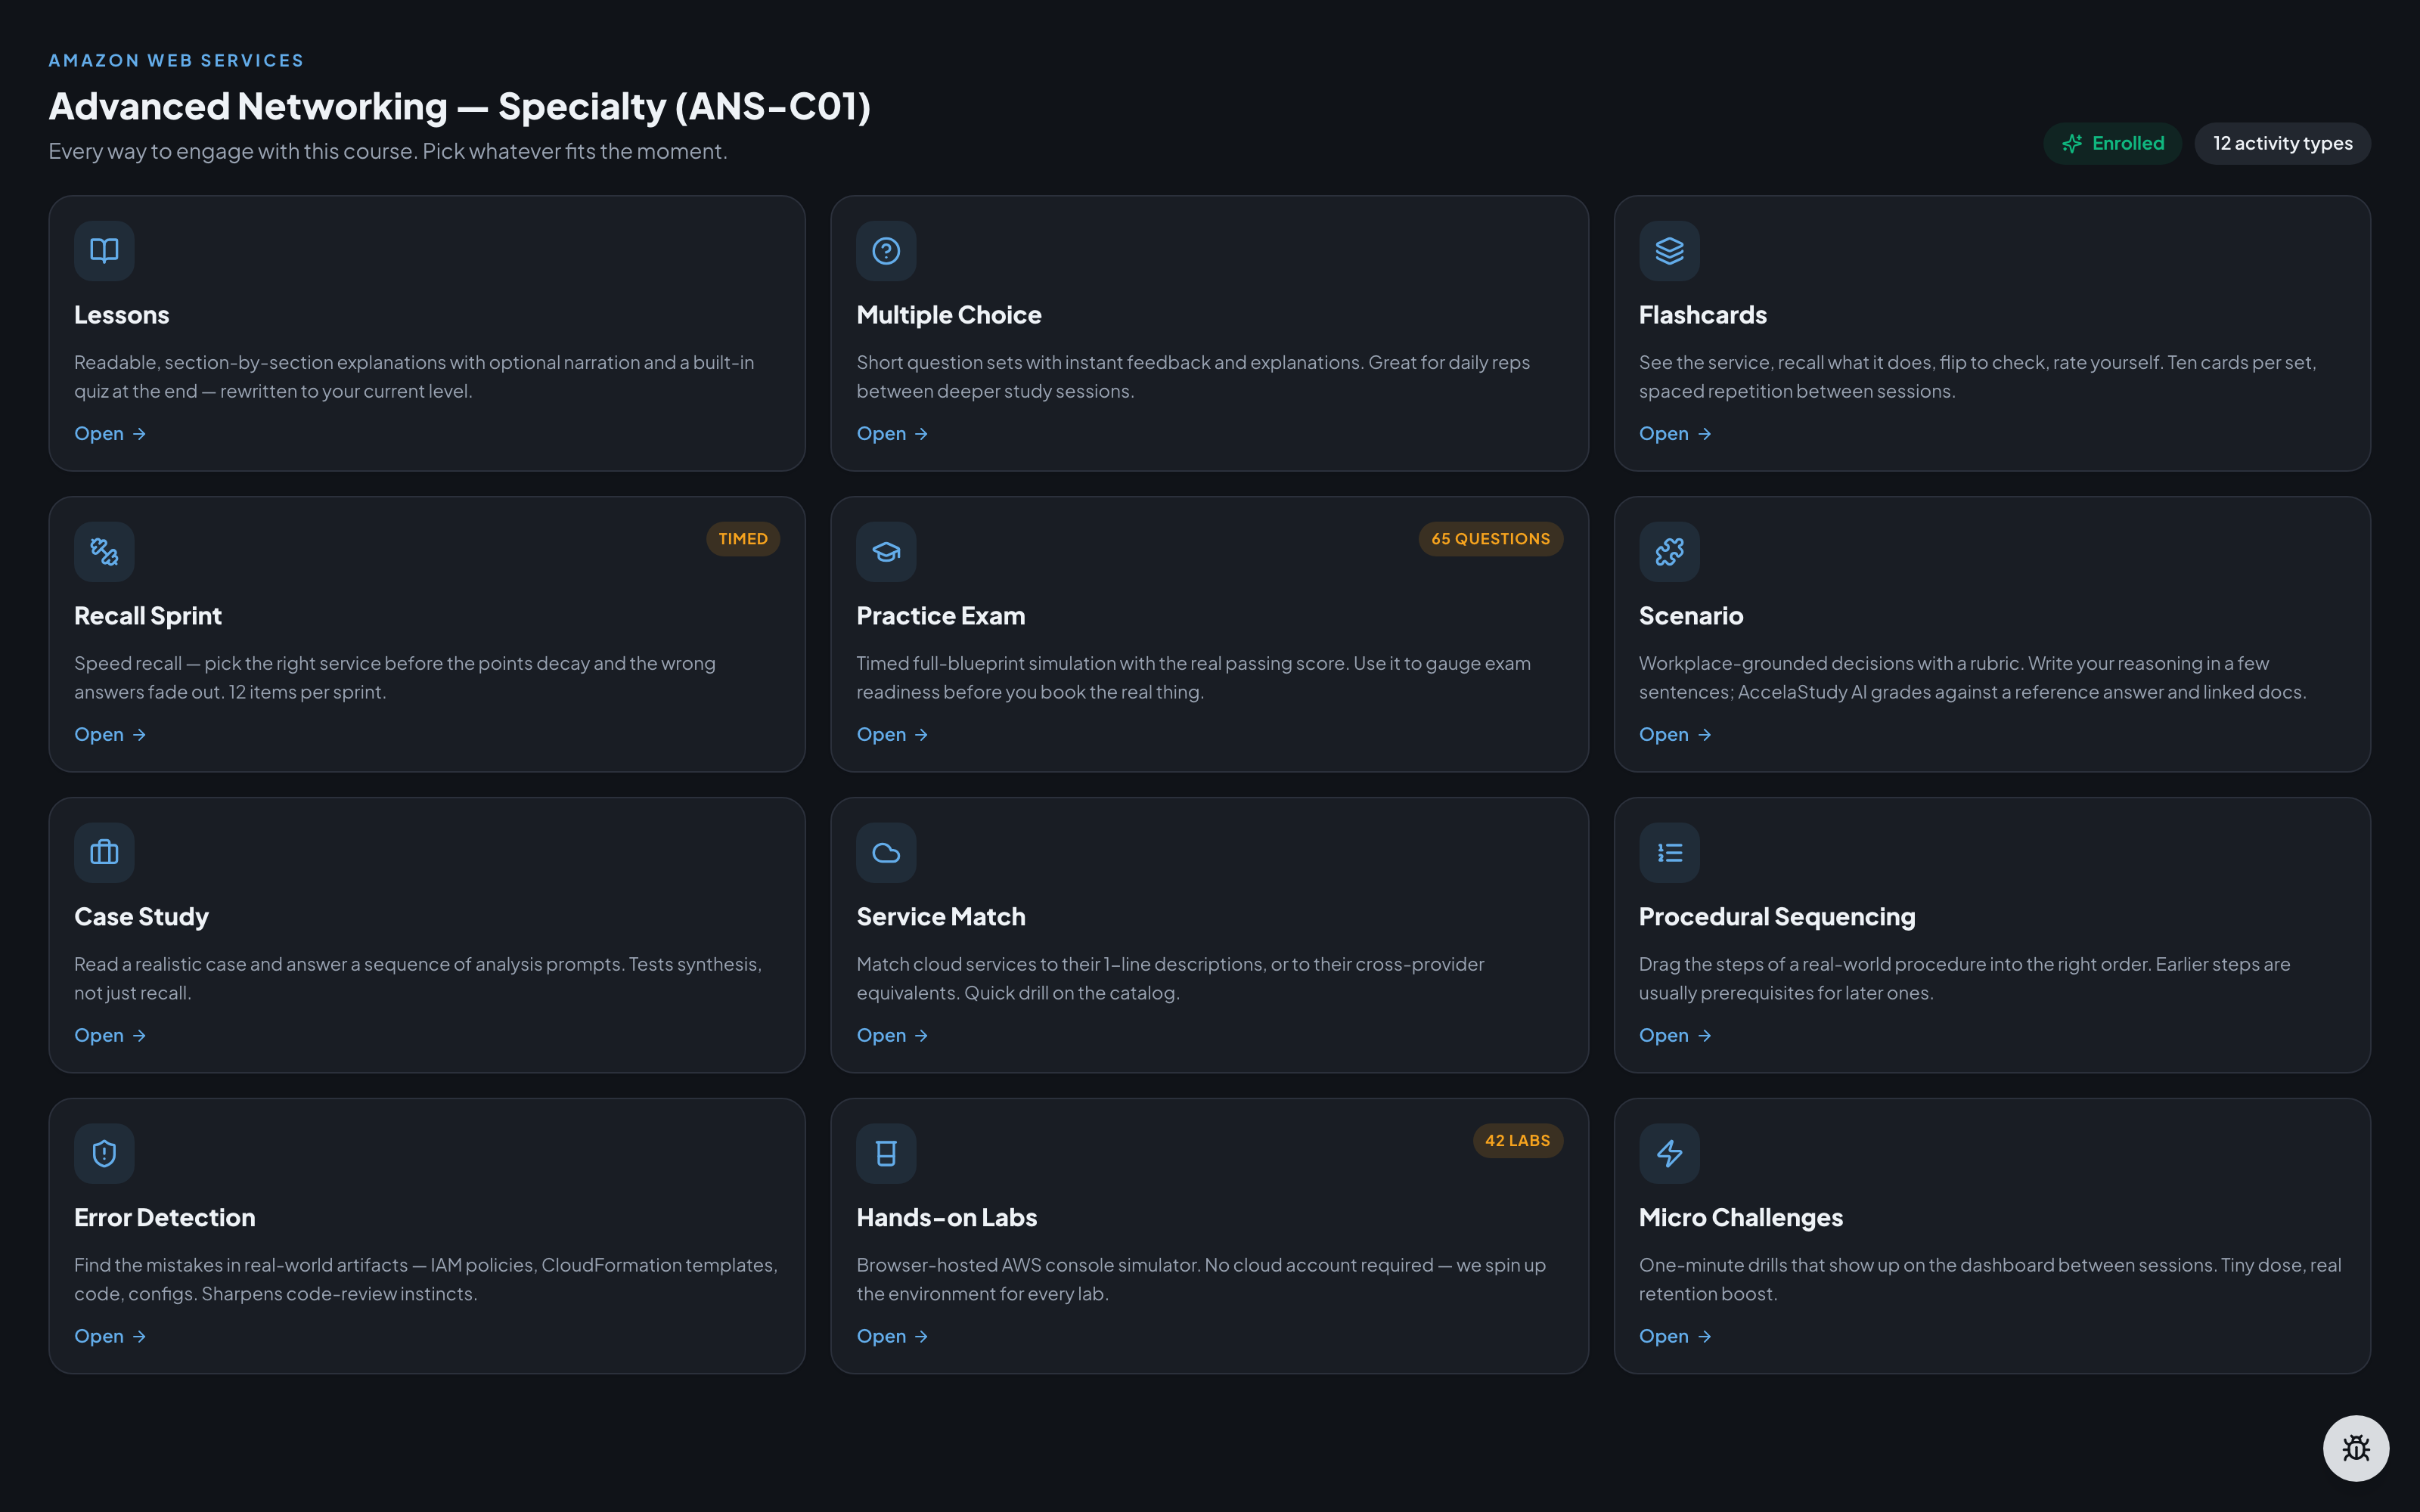This screenshot has height=1512, width=2420.
Task: Click the beaker icon on Hands-on Labs
Action: 886,1153
